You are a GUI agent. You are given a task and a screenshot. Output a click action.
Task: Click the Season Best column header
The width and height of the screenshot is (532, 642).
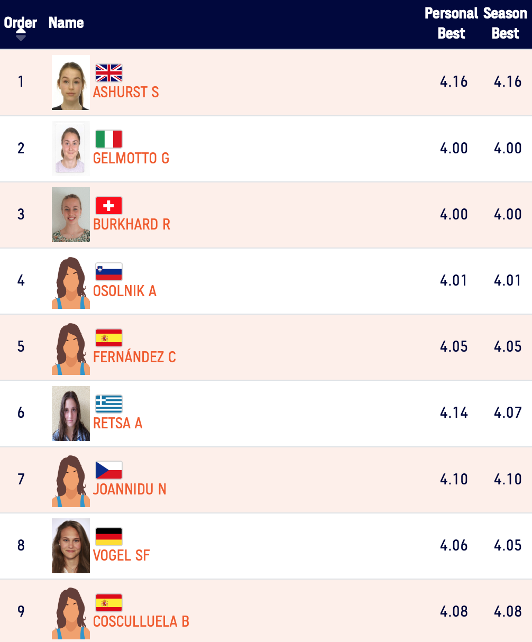click(505, 23)
